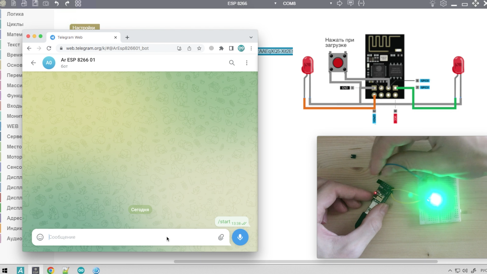Screen dimensions: 487x274
Task: Close the Telegram Web tab
Action: [x=115, y=37]
